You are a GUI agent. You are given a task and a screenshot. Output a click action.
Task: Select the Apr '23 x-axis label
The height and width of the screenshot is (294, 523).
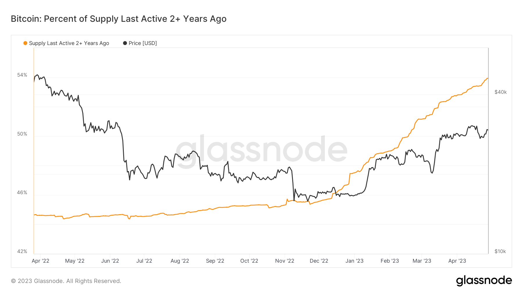pos(457,261)
